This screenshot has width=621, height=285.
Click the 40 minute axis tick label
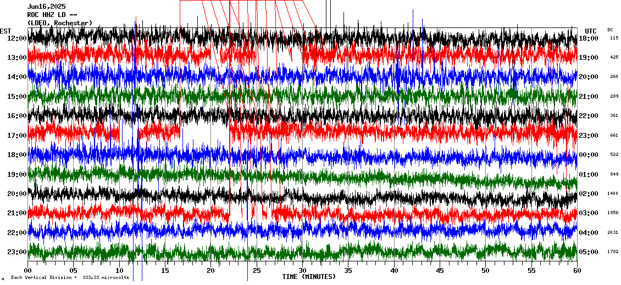394,271
